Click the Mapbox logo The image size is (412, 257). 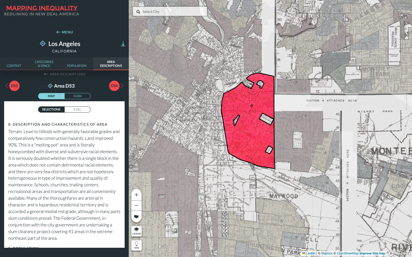[x=400, y=253]
